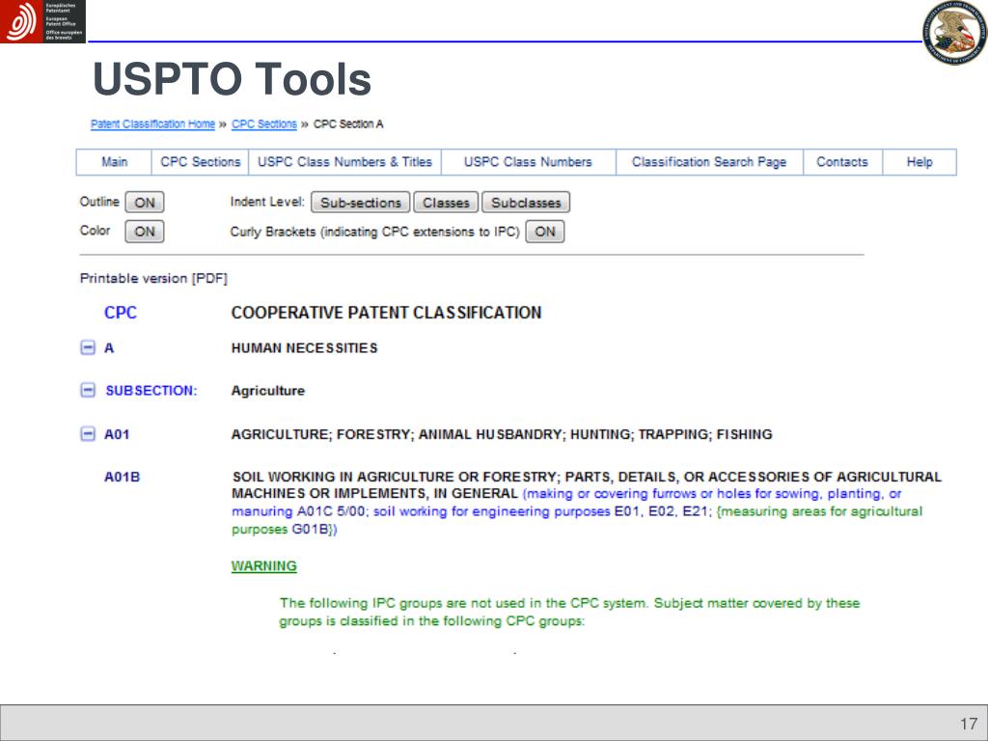This screenshot has height=741, width=988.
Task: Set indent level to Subclasses
Action: (x=526, y=203)
